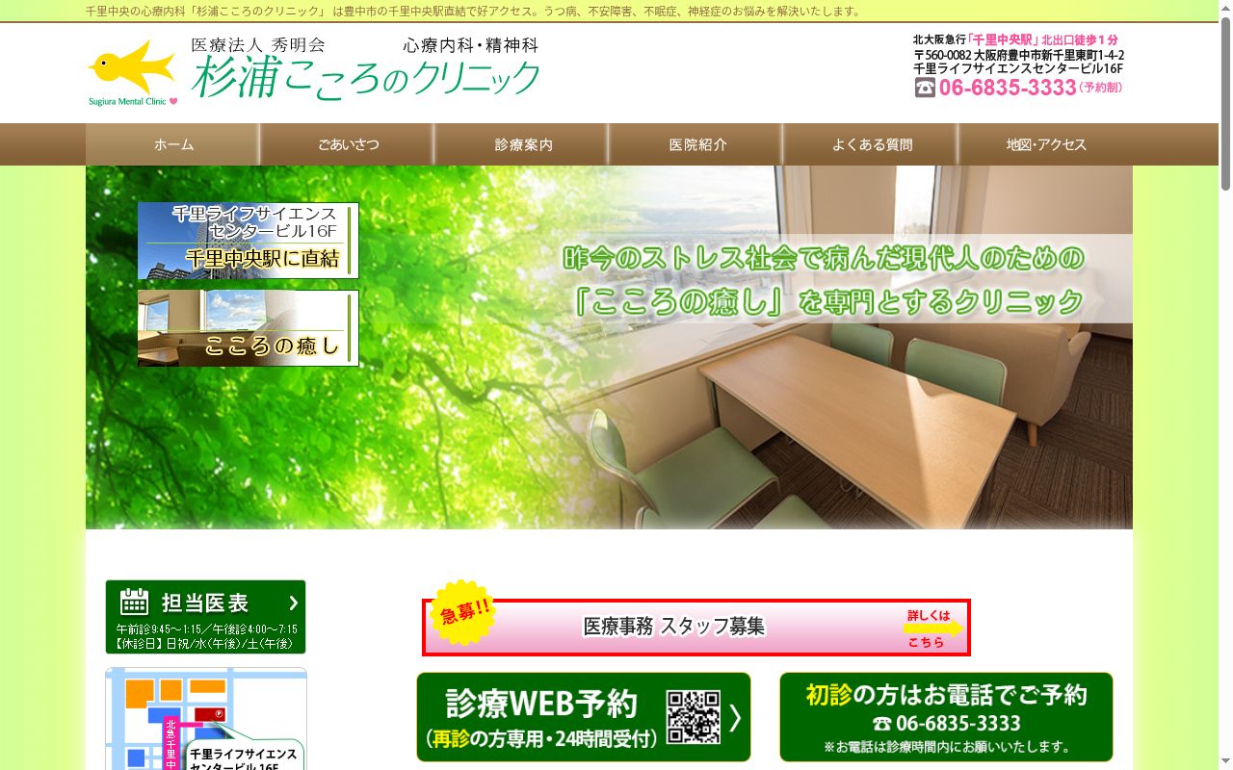Select 医院紹介 in navigation bar

697,144
